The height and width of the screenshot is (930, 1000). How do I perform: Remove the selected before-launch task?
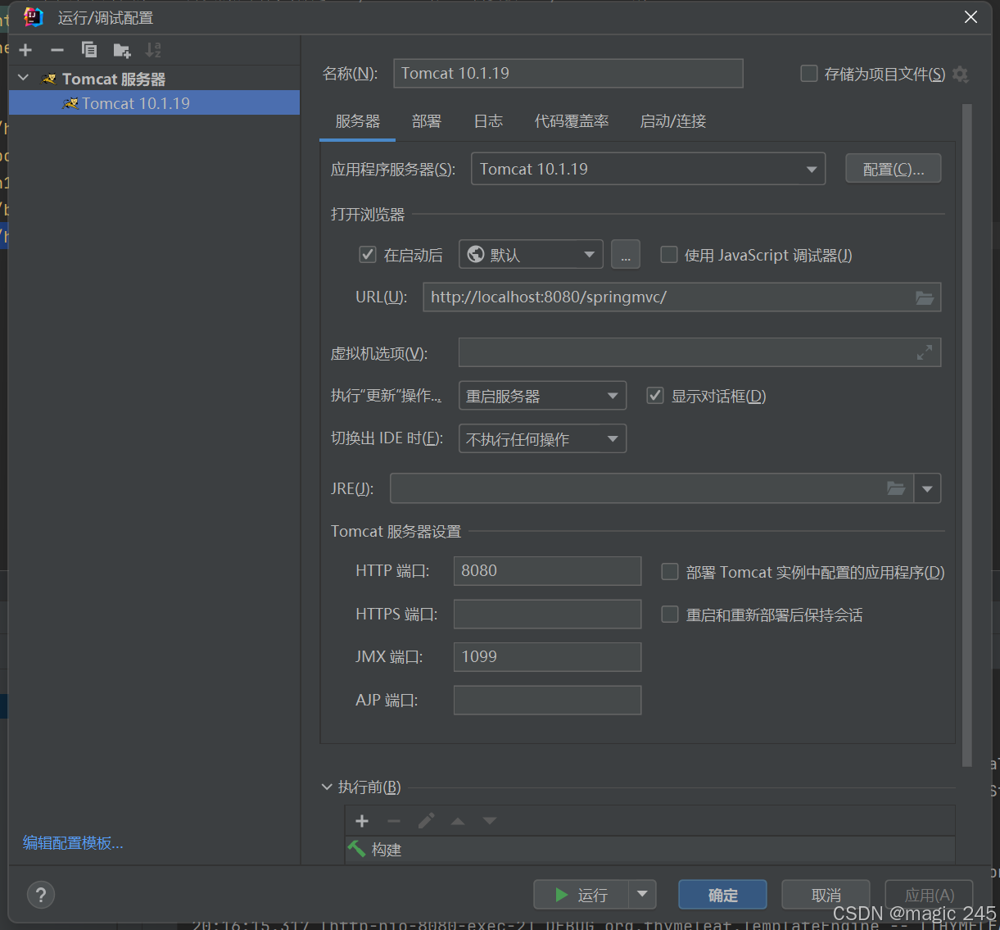(x=394, y=821)
